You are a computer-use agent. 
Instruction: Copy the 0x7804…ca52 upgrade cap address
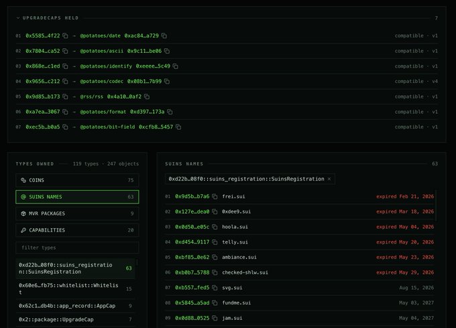(x=66, y=51)
